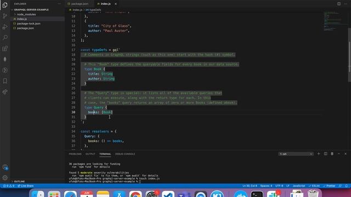Open the Explorer view in activity bar
The height and width of the screenshot is (197, 351).
(x=5, y=5)
